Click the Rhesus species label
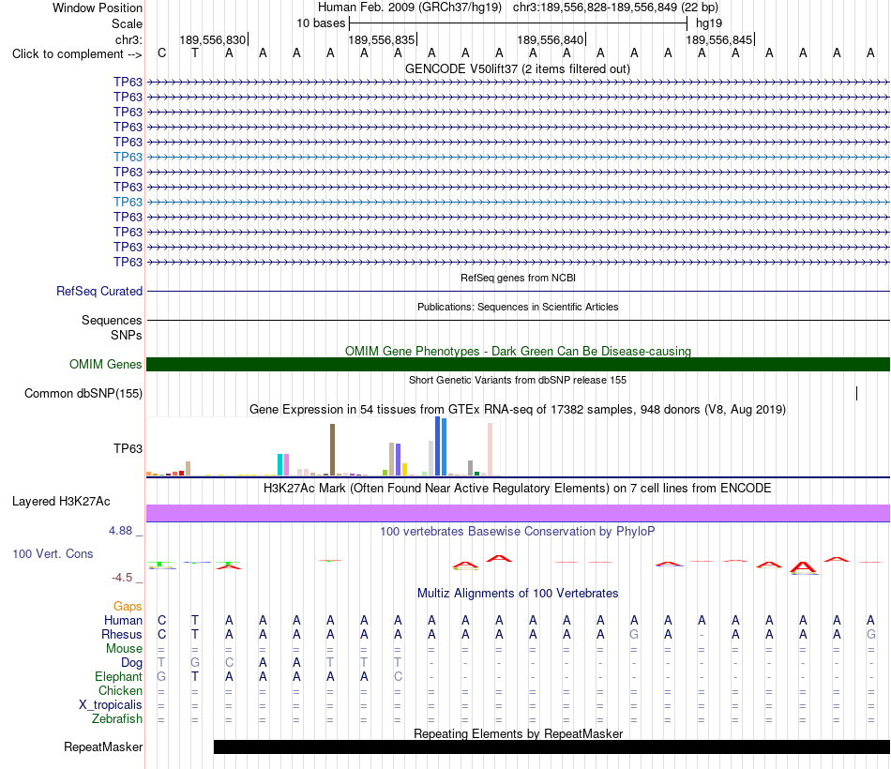This screenshot has height=769, width=891. point(122,634)
